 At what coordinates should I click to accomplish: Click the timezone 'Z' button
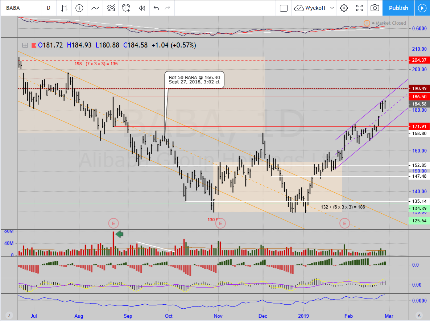(9, 315)
